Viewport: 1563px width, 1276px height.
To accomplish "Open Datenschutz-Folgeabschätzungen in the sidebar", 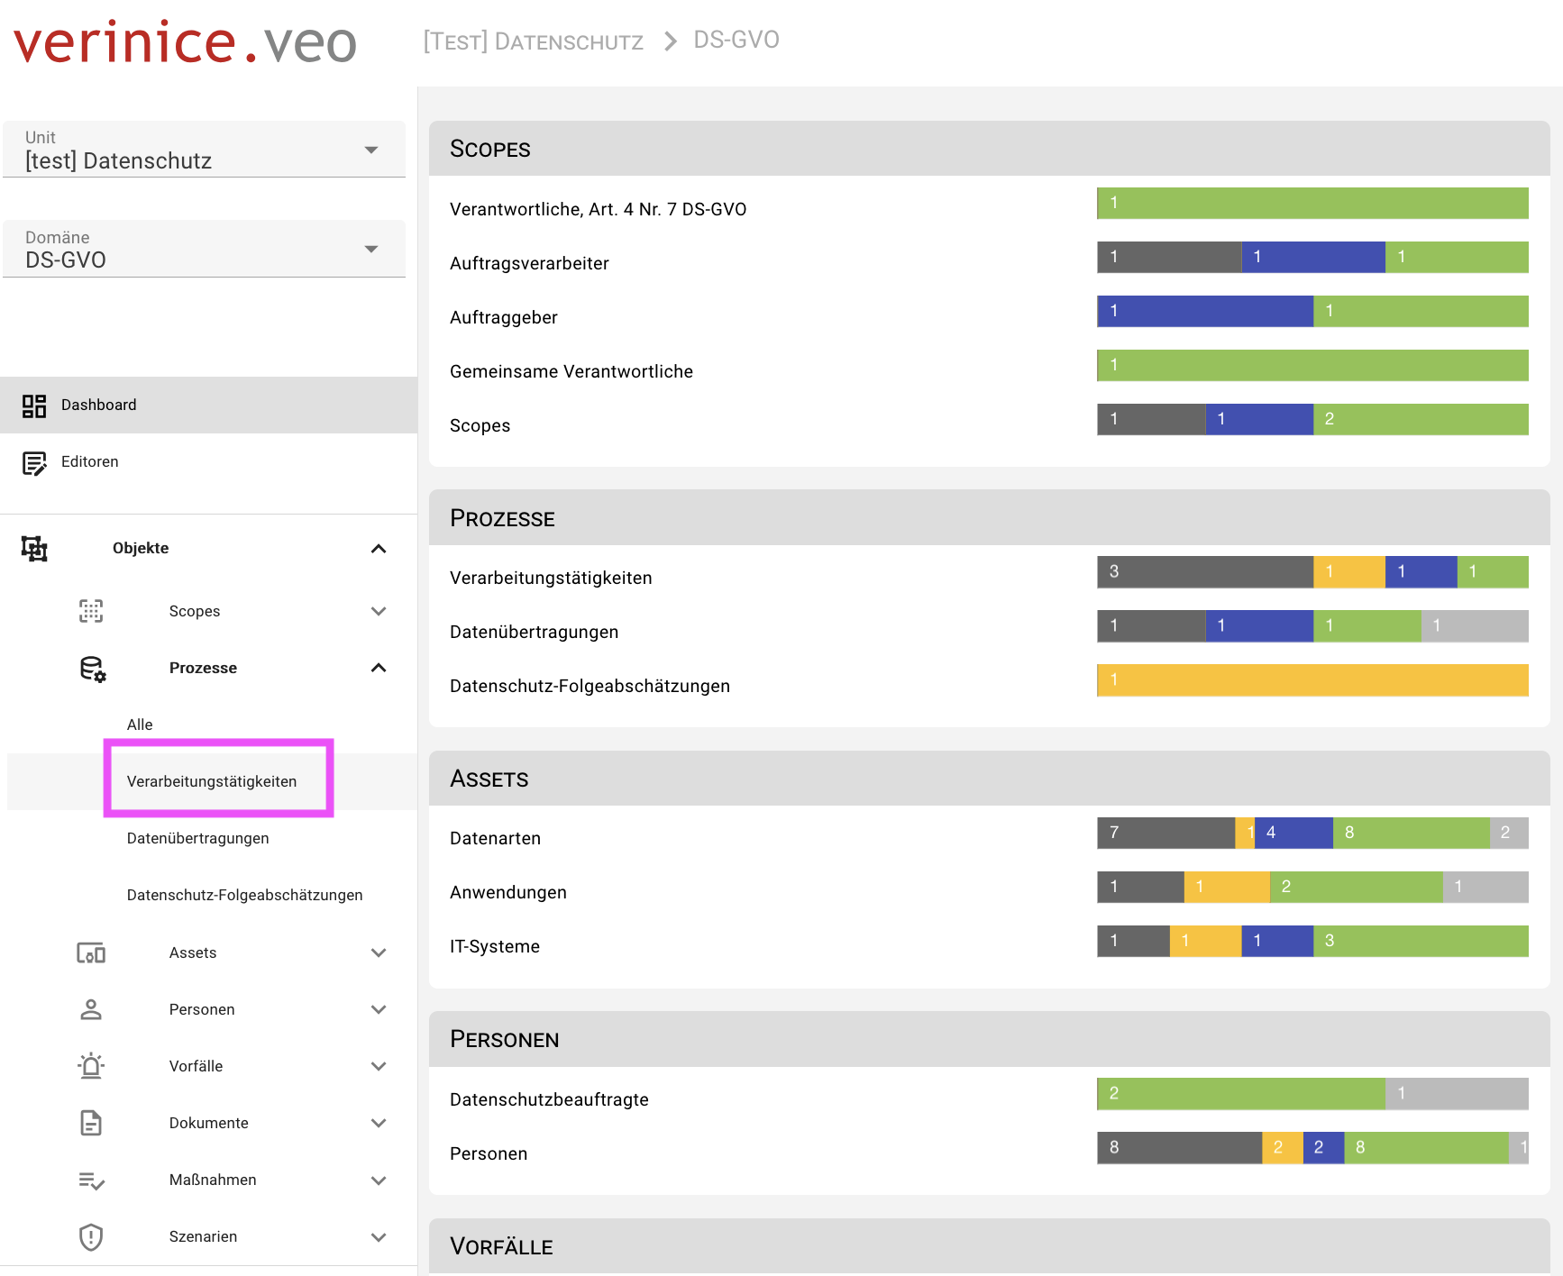I will click(244, 895).
